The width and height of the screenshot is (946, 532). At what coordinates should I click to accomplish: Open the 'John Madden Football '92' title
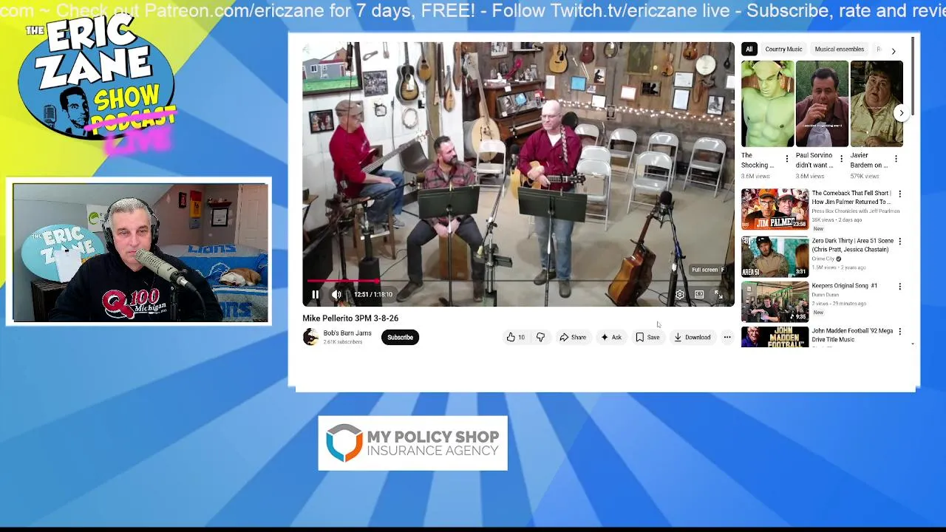tap(852, 335)
